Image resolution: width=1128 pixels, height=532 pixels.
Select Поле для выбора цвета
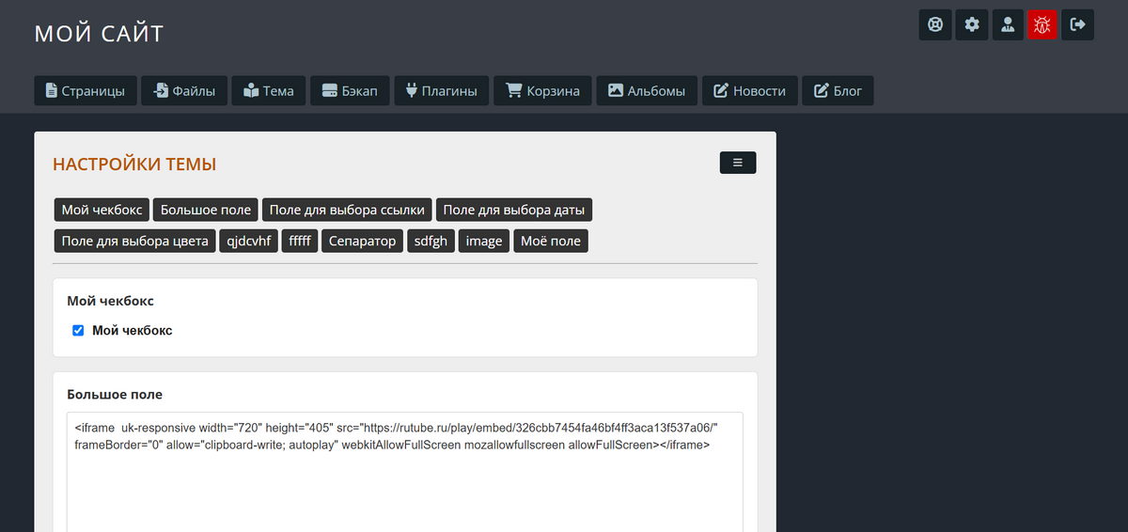point(134,241)
